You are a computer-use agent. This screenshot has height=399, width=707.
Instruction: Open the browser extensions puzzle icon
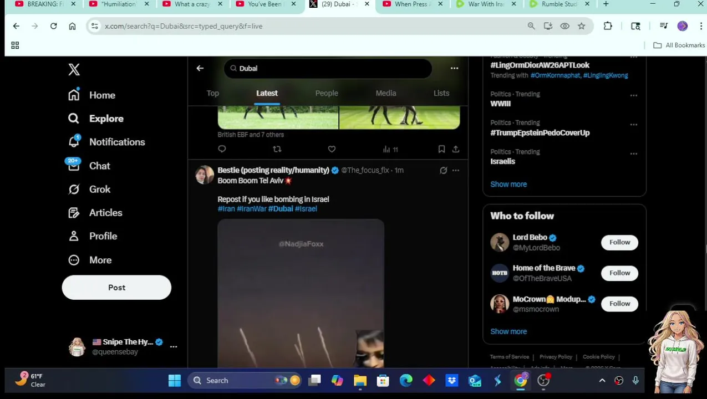point(608,26)
